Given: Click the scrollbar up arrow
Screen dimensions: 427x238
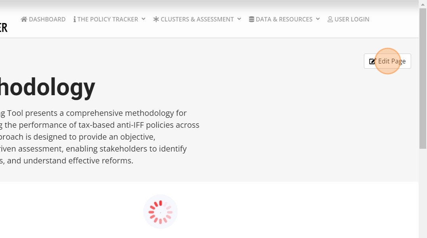Looking at the screenshot, I should point(423,4).
